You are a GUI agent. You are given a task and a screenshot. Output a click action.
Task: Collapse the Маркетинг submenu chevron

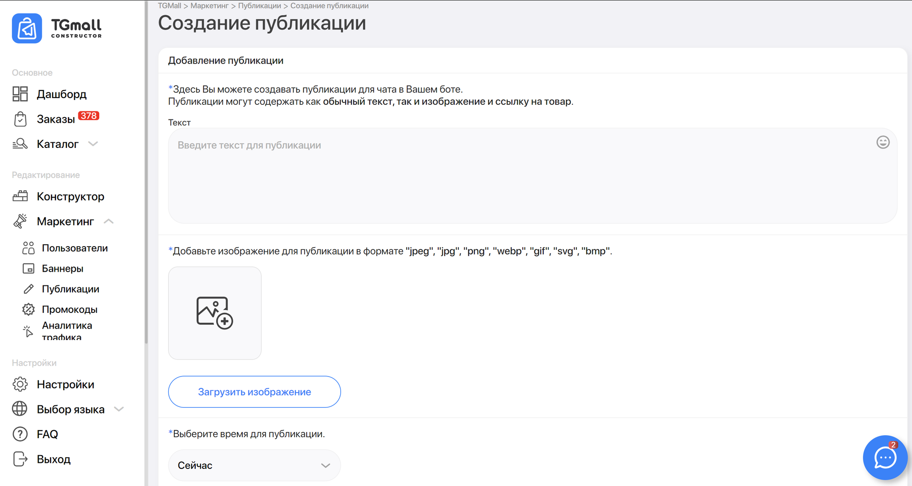click(x=109, y=221)
